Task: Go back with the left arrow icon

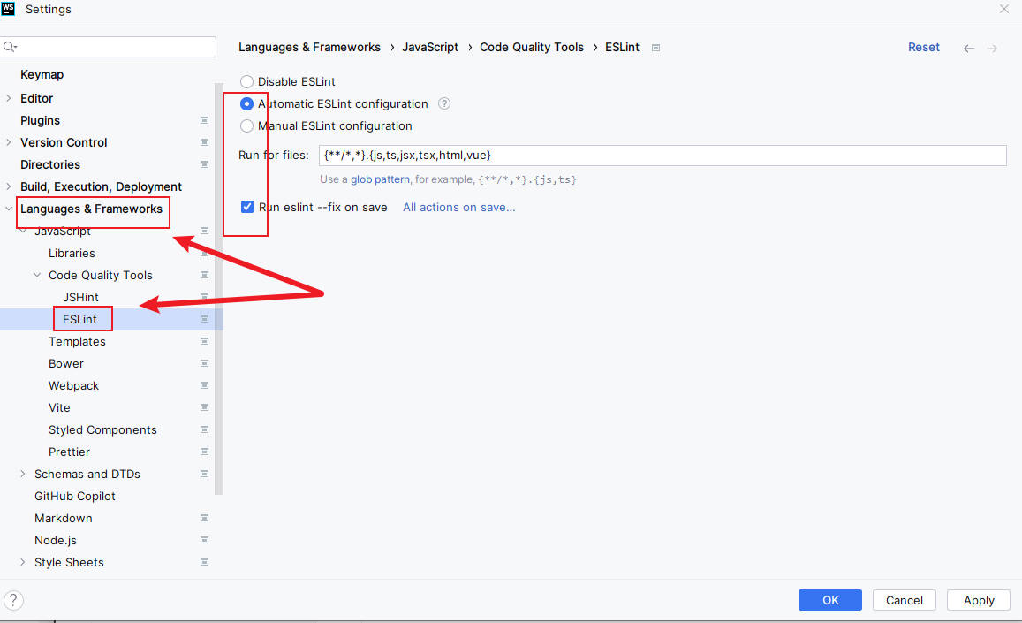Action: [x=968, y=49]
